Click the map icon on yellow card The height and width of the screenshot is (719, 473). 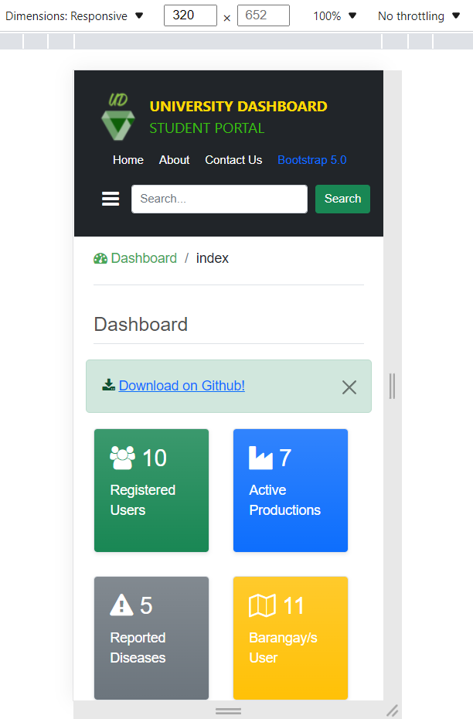pyautogui.click(x=262, y=605)
